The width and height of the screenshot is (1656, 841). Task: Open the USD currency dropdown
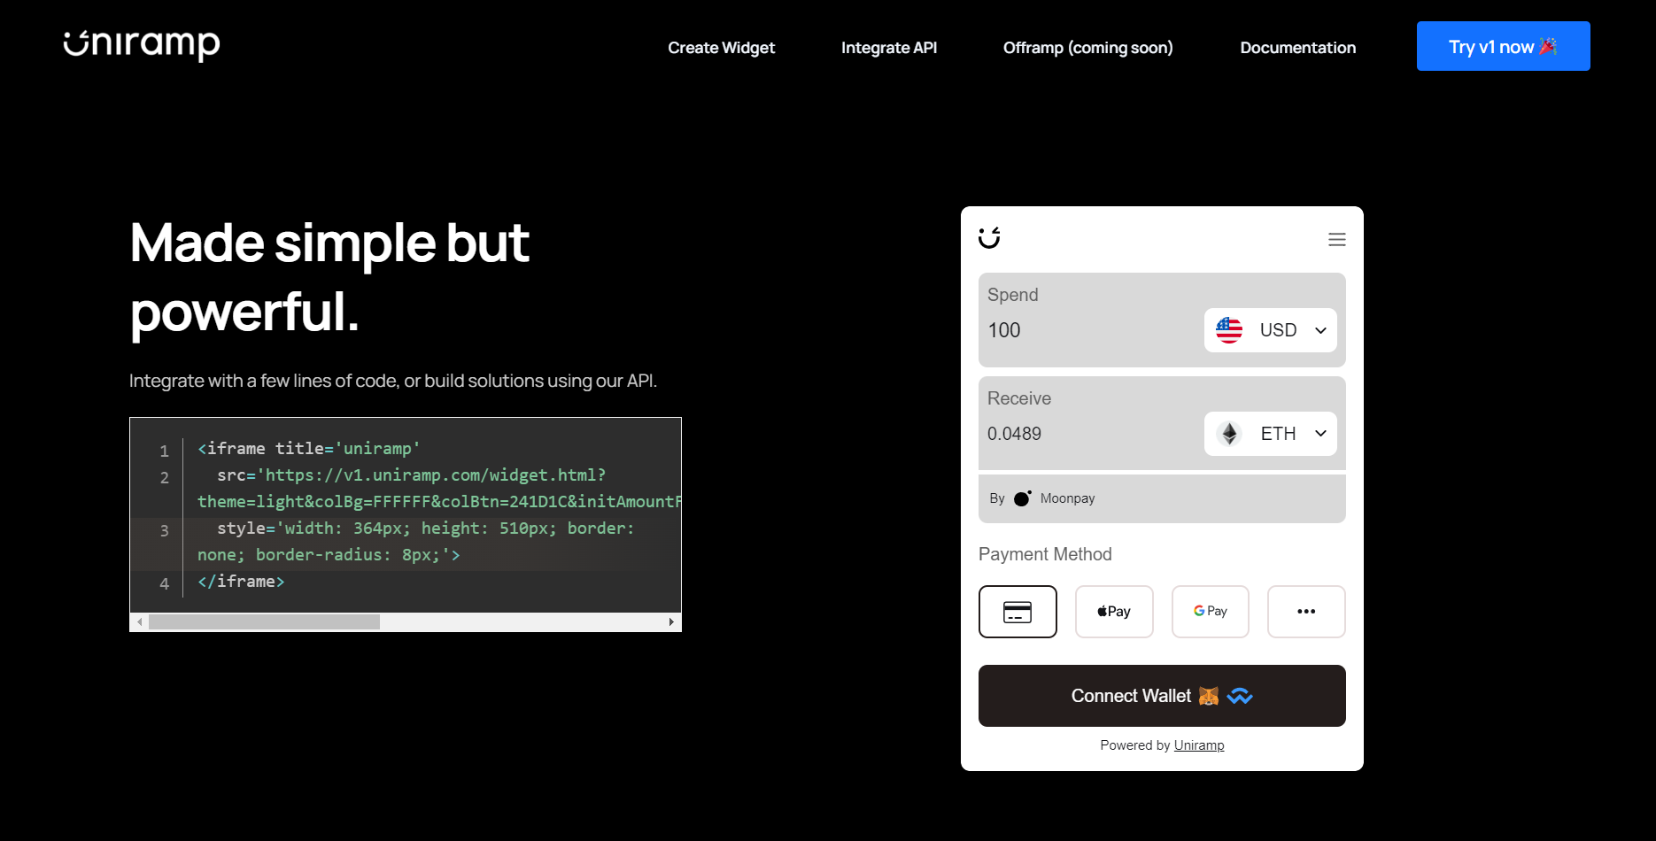click(x=1270, y=330)
